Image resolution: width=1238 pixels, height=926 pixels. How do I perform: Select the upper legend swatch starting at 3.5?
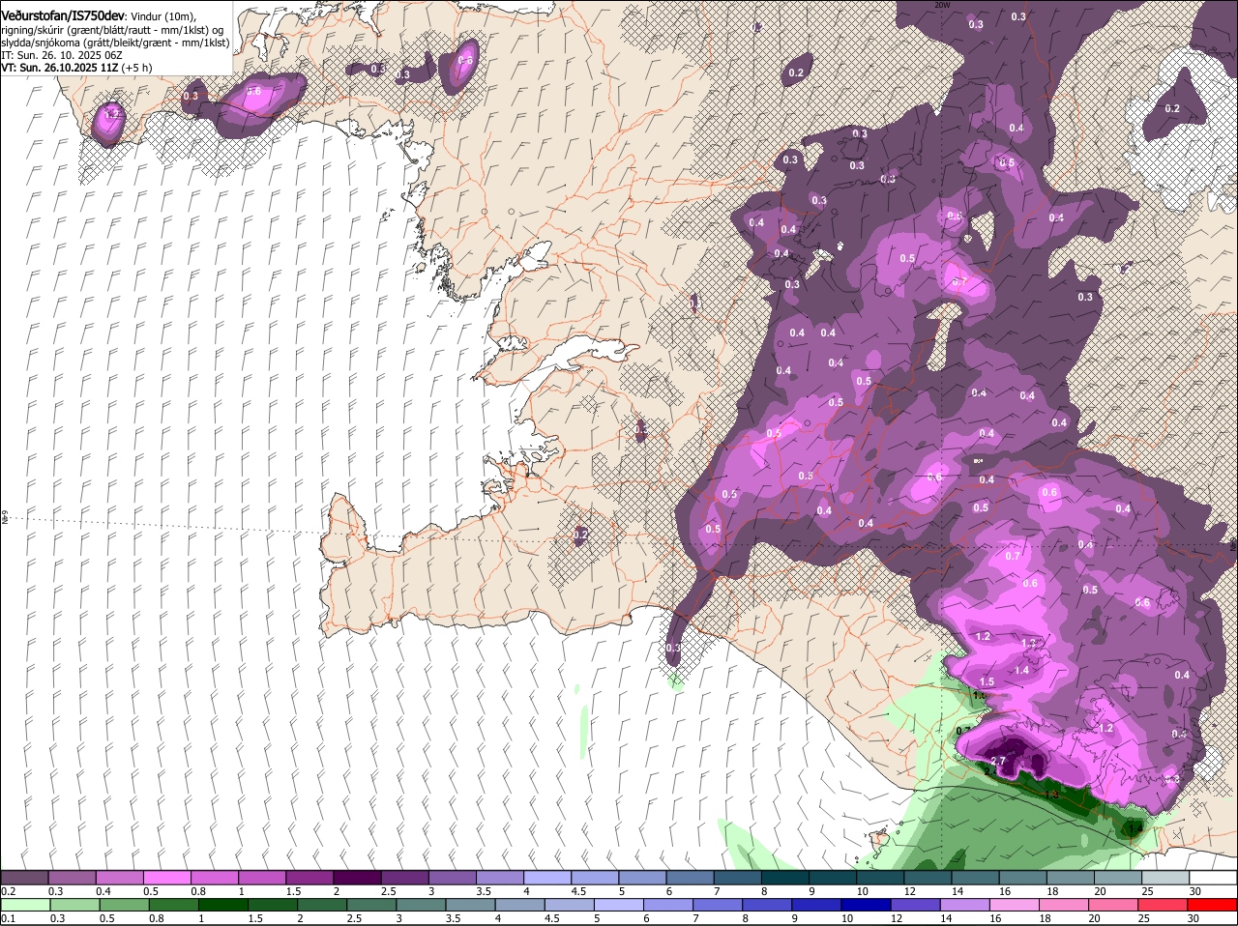pos(499,877)
